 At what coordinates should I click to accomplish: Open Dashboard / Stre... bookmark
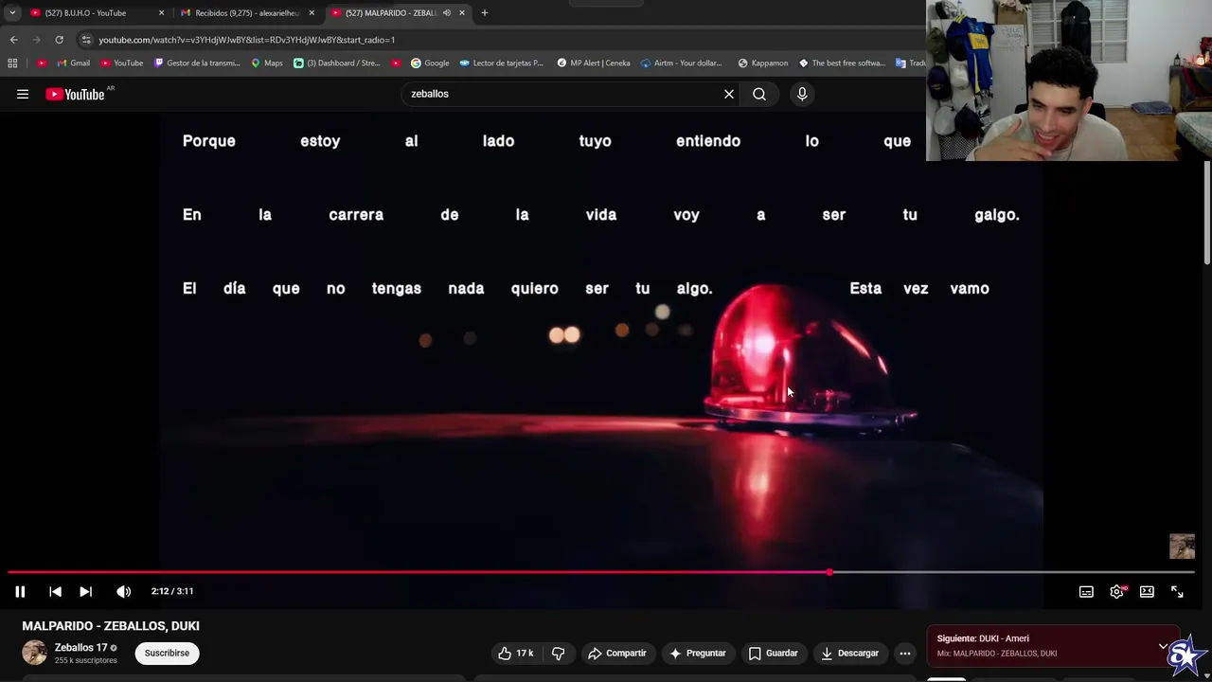337,63
